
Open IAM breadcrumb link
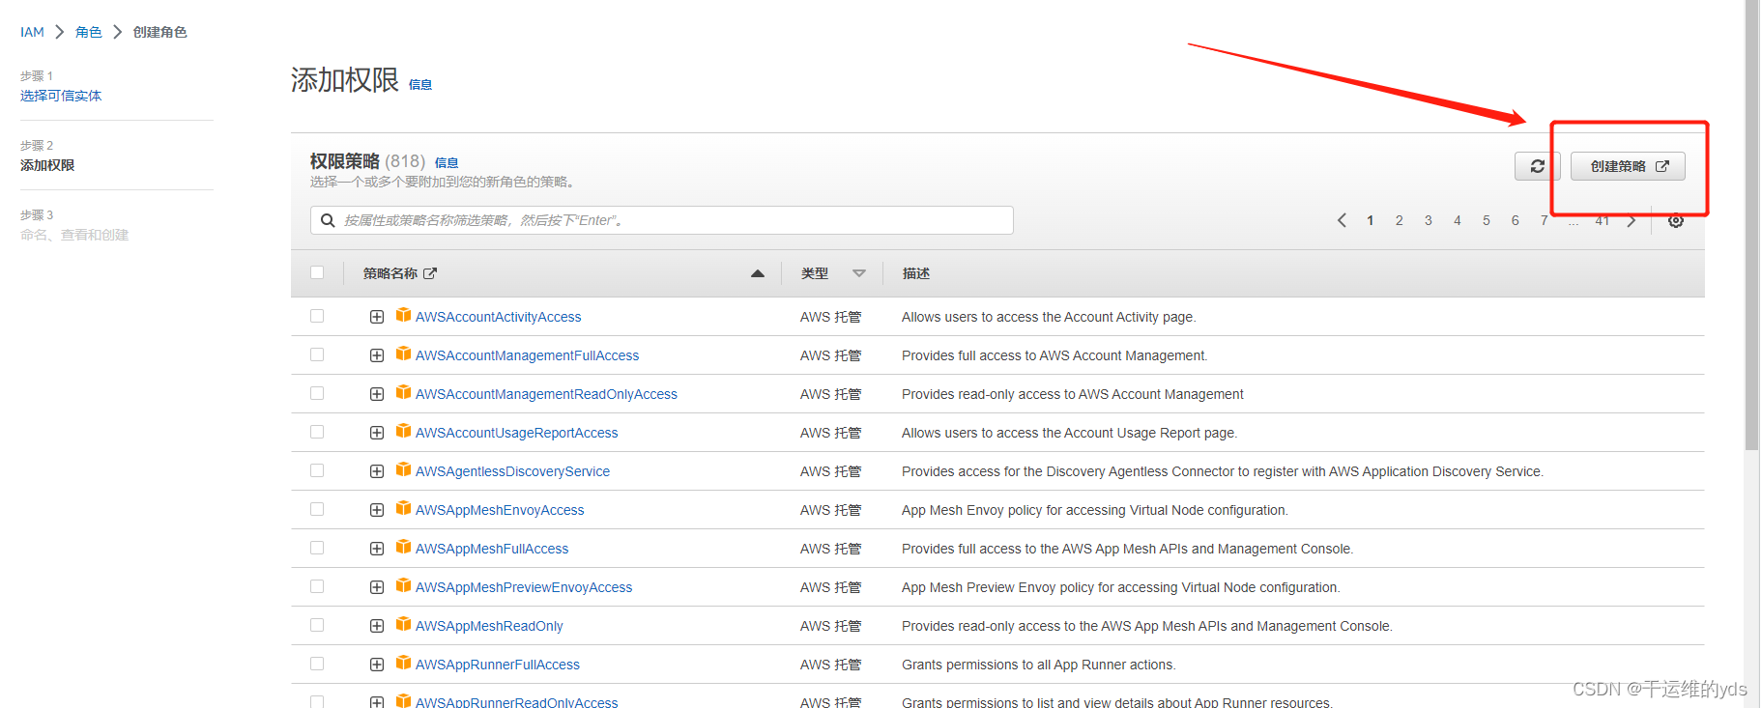[x=32, y=32]
